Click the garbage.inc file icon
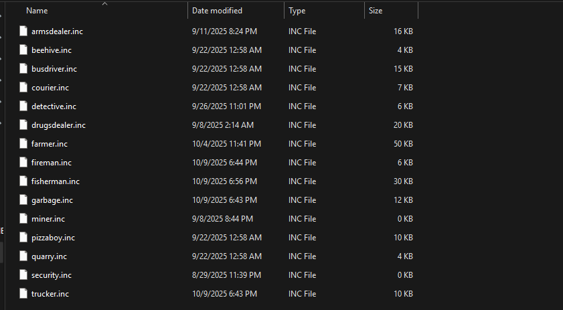 click(23, 200)
